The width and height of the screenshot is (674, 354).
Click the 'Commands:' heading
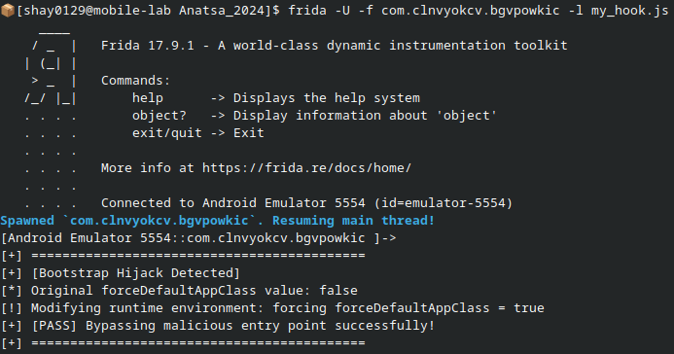tap(136, 81)
